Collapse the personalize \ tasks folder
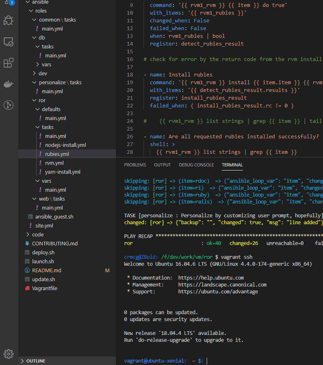Image resolution: width=323 pixels, height=365 pixels. point(34,83)
